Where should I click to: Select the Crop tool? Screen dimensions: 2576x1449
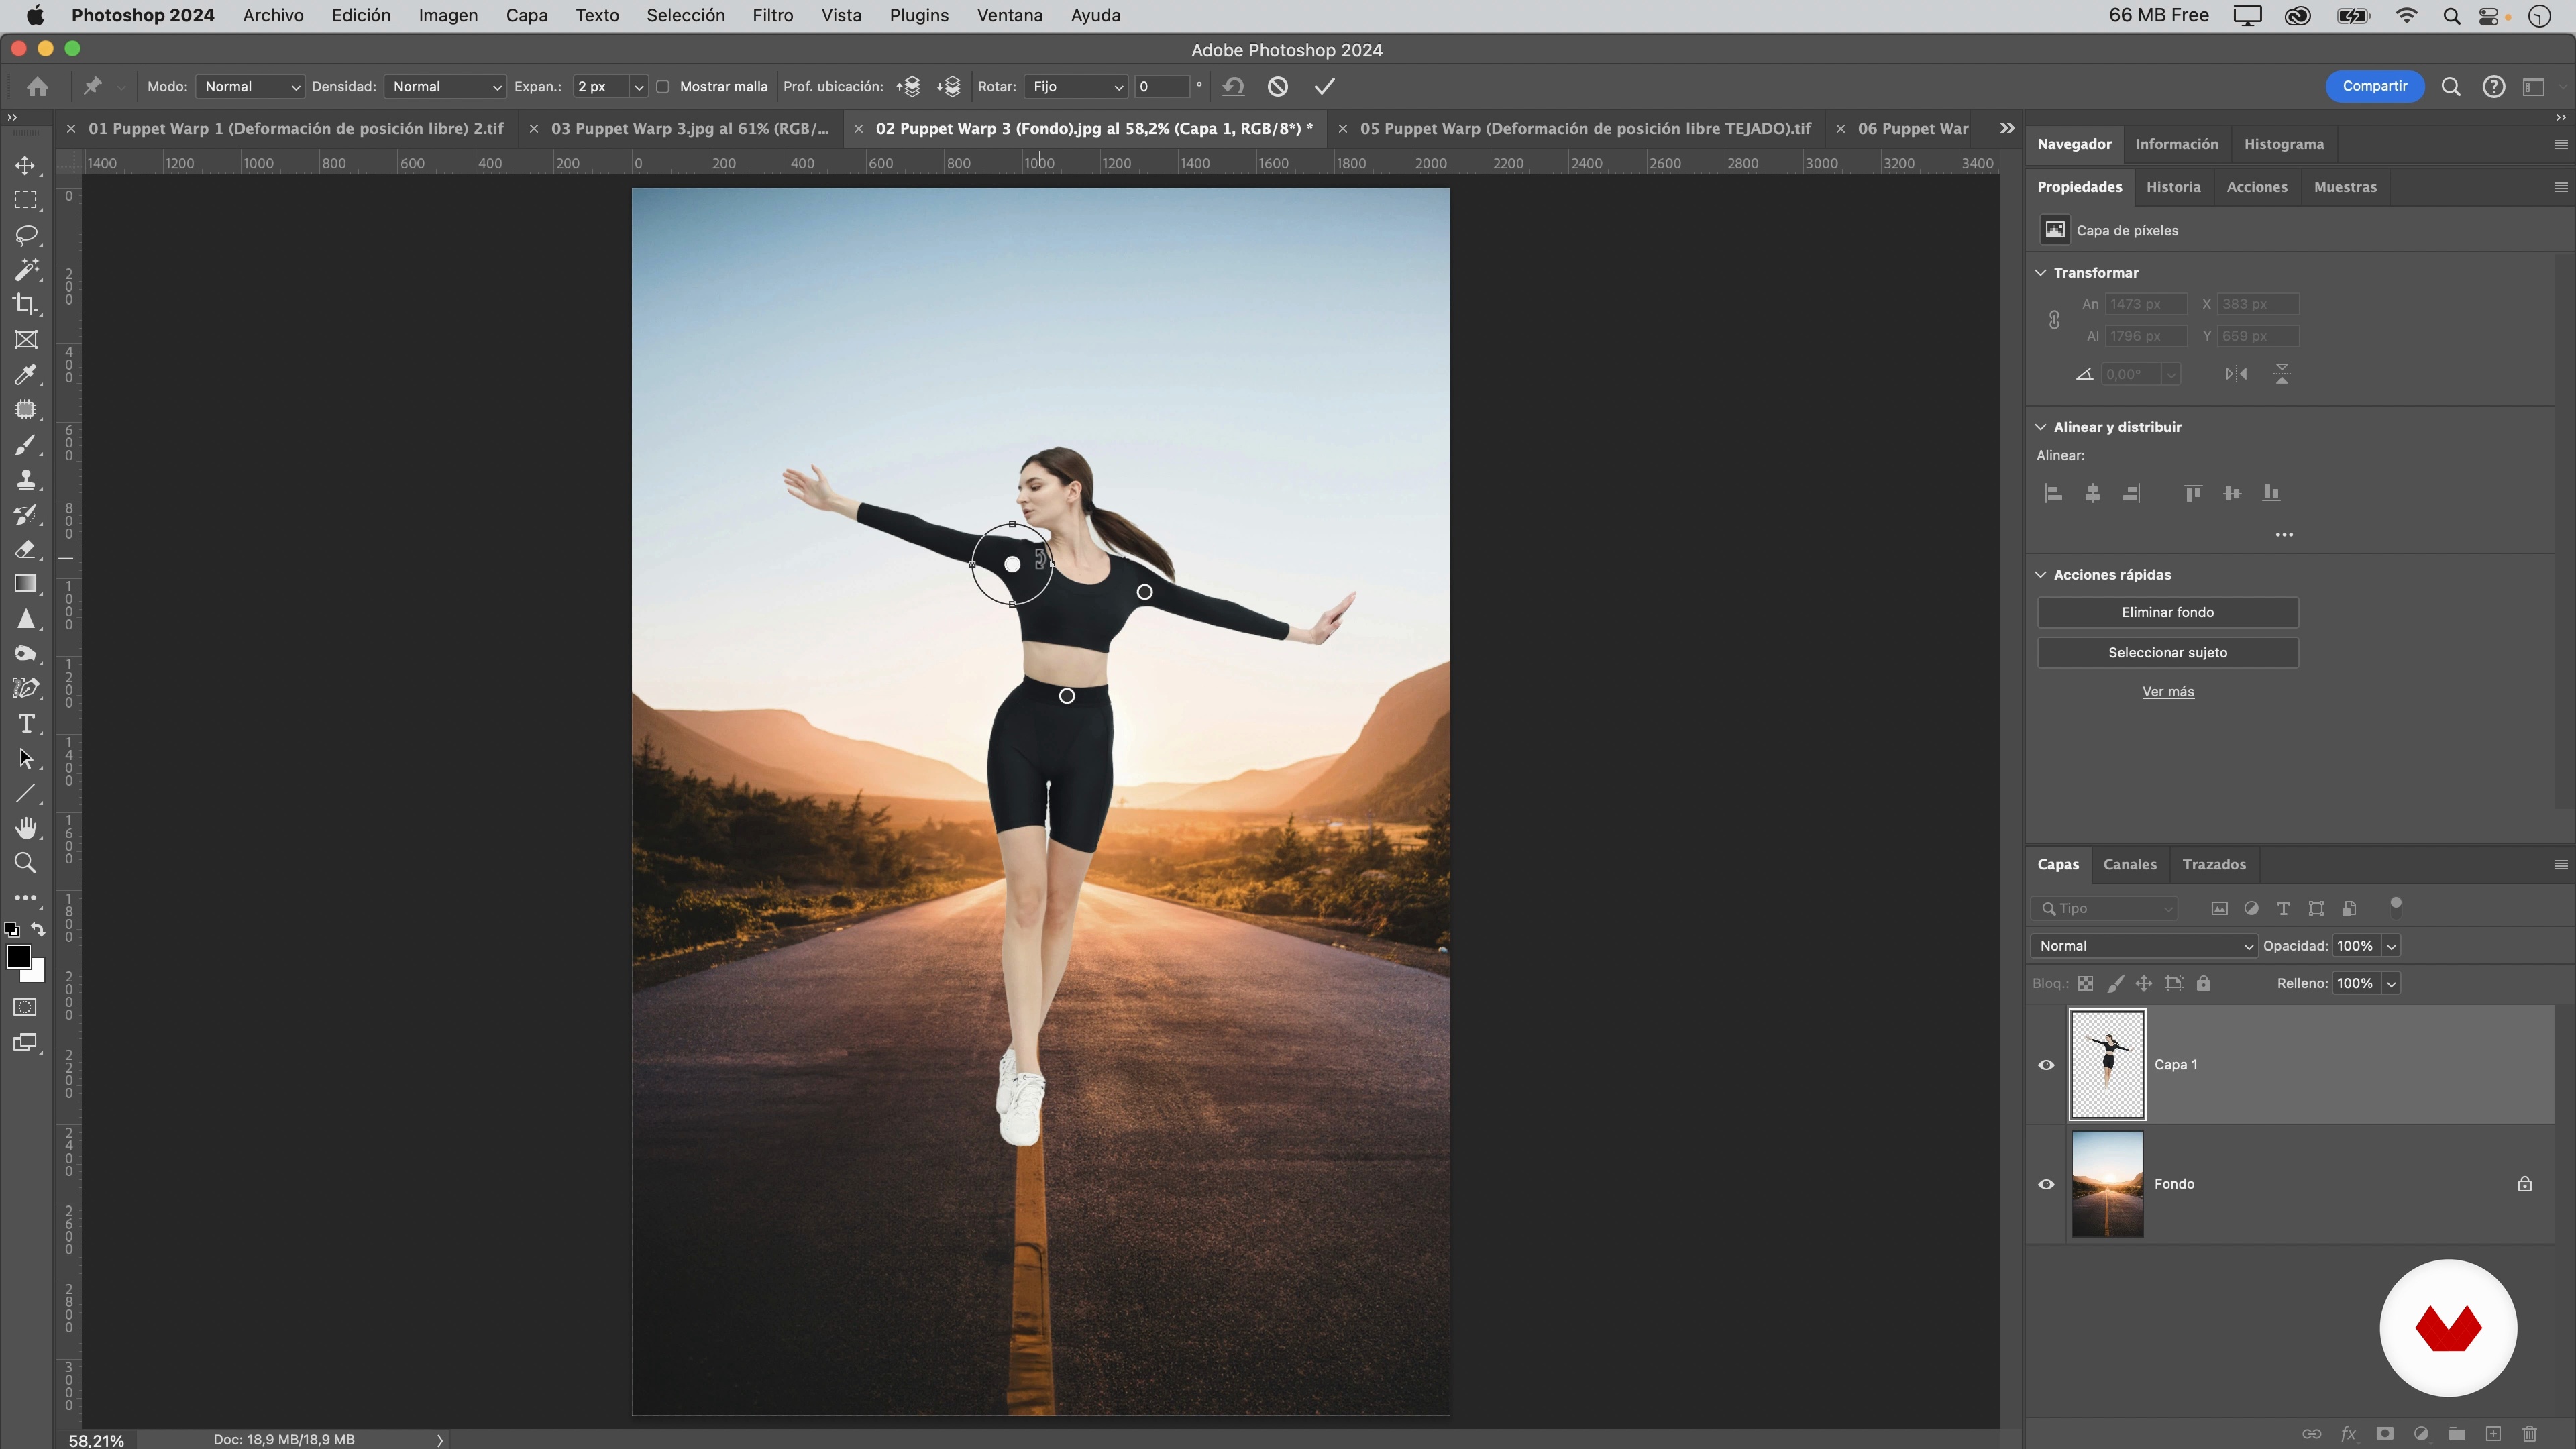26,304
